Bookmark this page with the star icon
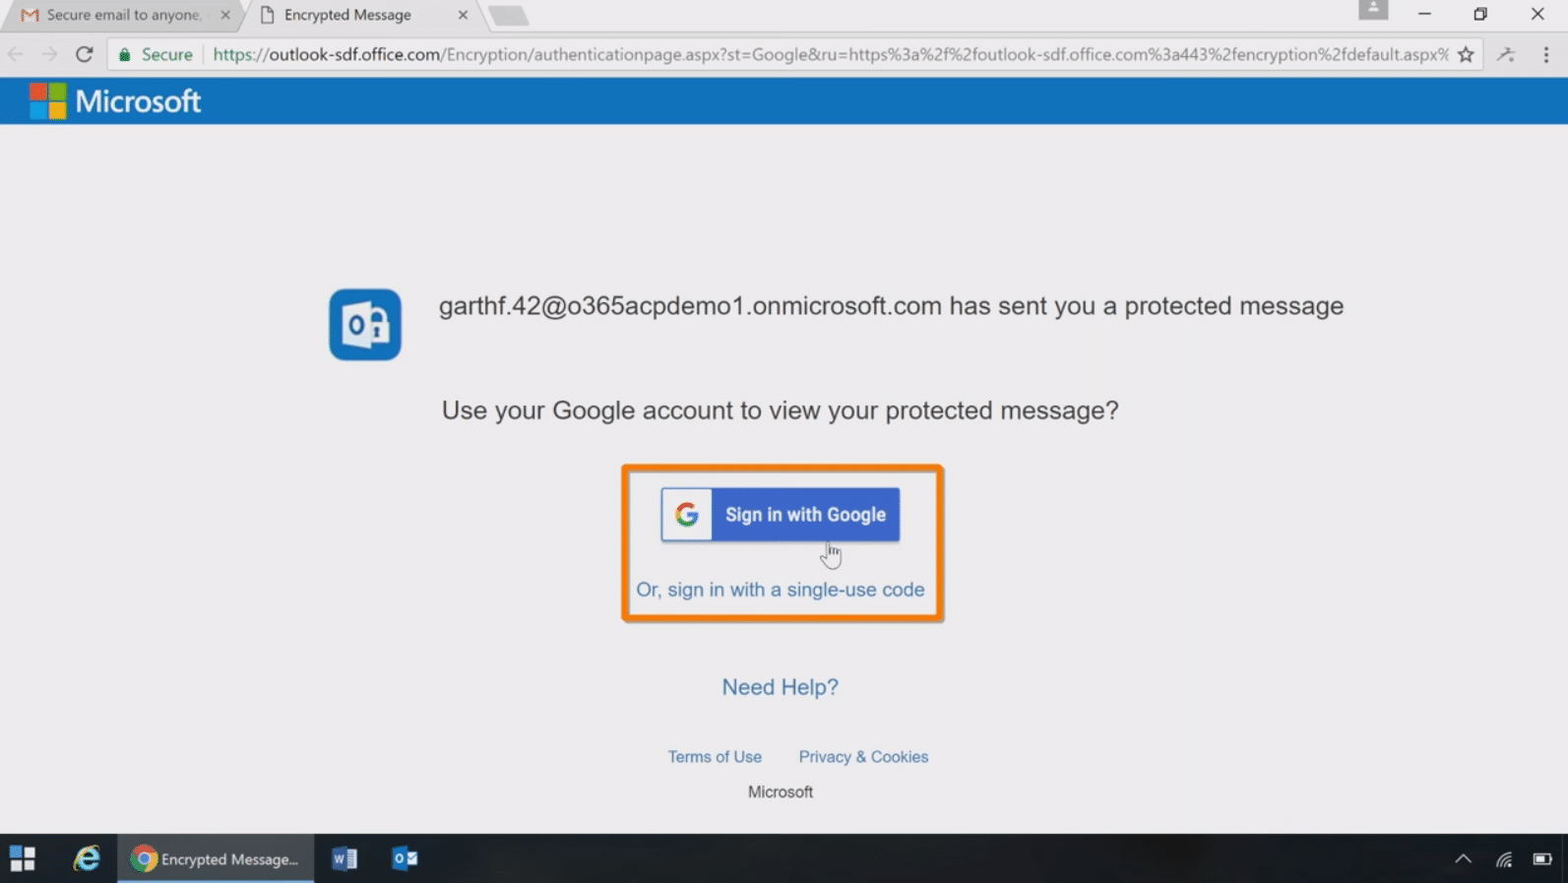 pyautogui.click(x=1466, y=54)
